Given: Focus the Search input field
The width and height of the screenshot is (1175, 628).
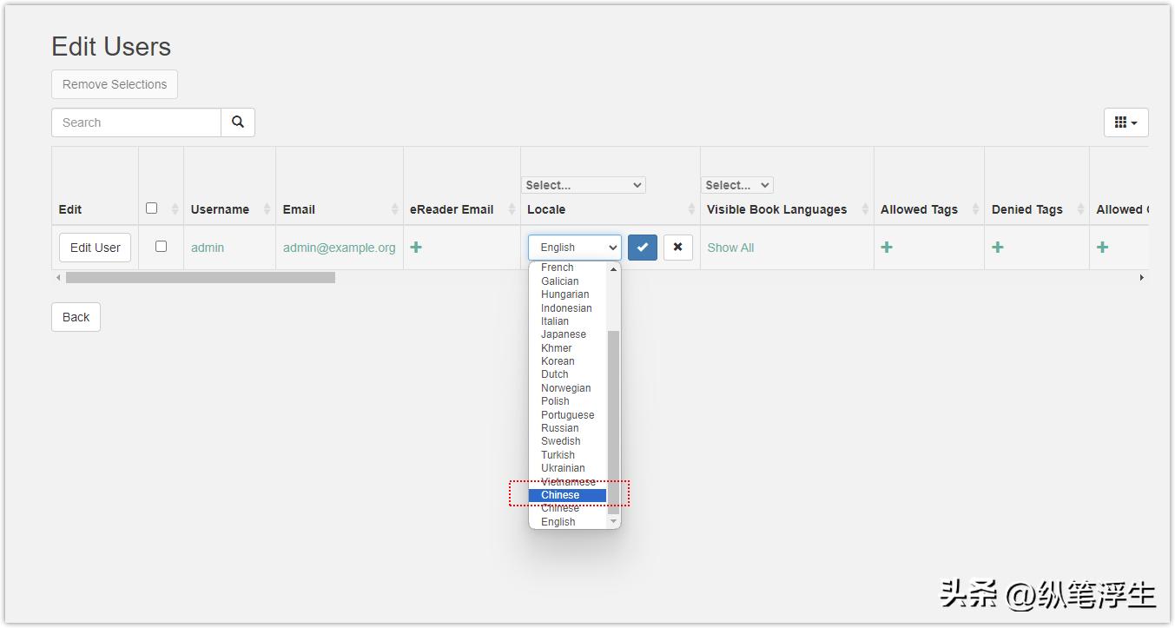Looking at the screenshot, I should tap(136, 122).
